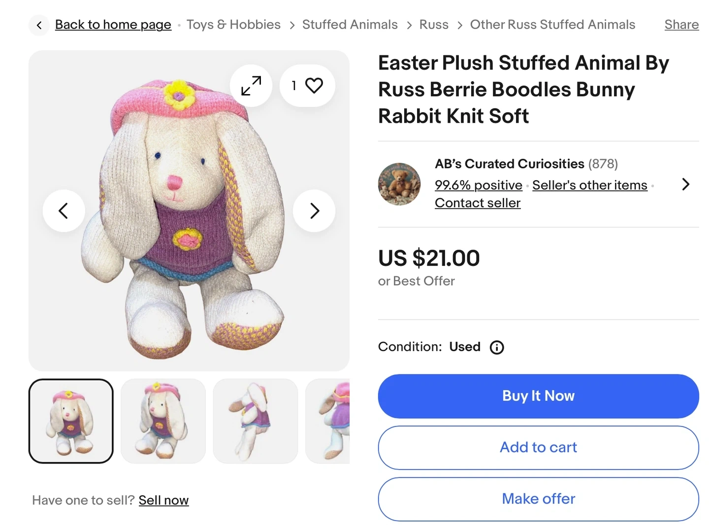Select the third bunny side-view thumbnail

pos(255,421)
